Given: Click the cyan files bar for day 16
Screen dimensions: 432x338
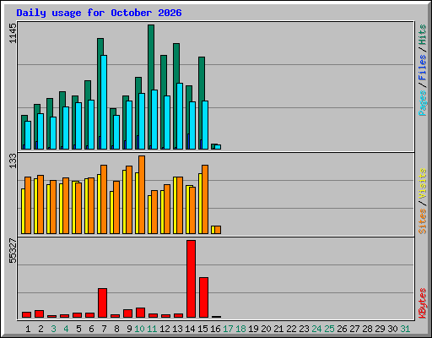Looking at the screenshot, I should (218, 147).
